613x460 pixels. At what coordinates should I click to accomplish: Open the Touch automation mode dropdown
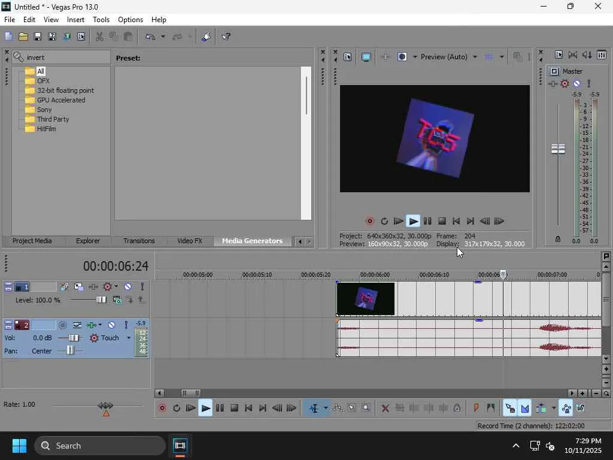[x=129, y=338]
